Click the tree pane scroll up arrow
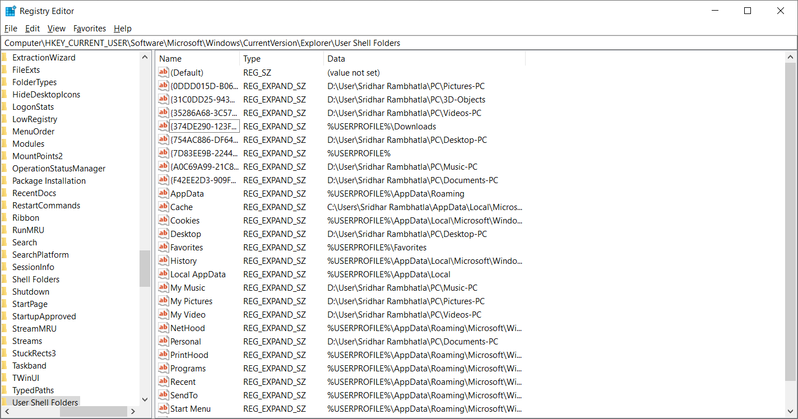 pyautogui.click(x=145, y=57)
